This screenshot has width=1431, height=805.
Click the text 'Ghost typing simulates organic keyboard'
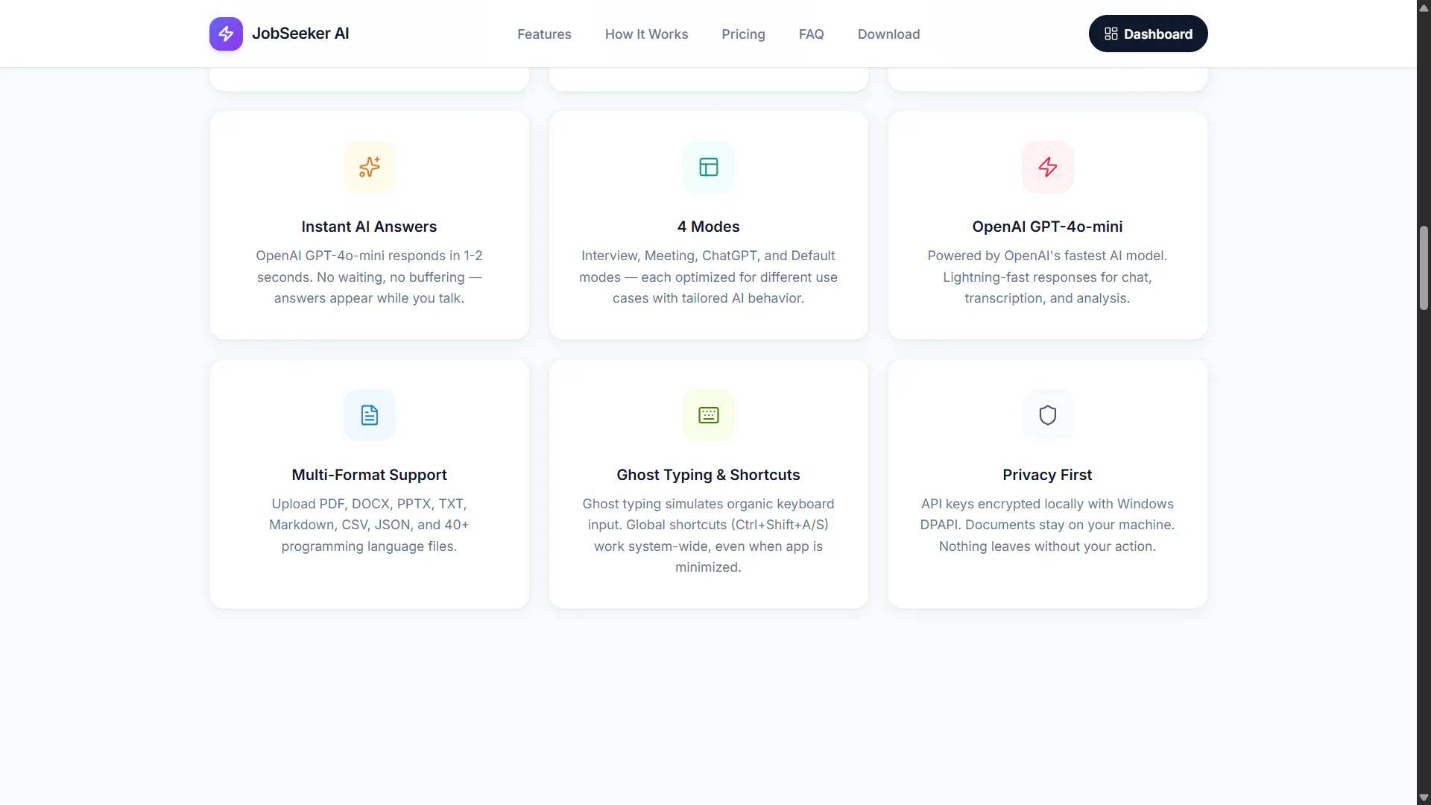(708, 504)
